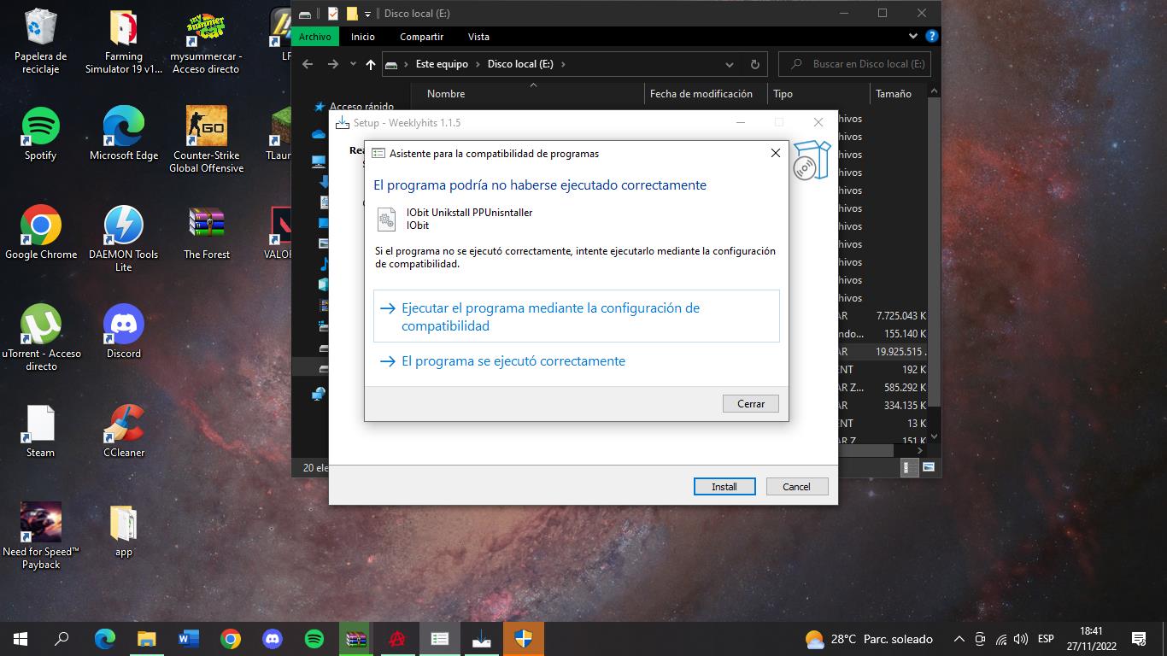Switch to the Vista ribbon tab
The image size is (1167, 656).
coord(478,37)
